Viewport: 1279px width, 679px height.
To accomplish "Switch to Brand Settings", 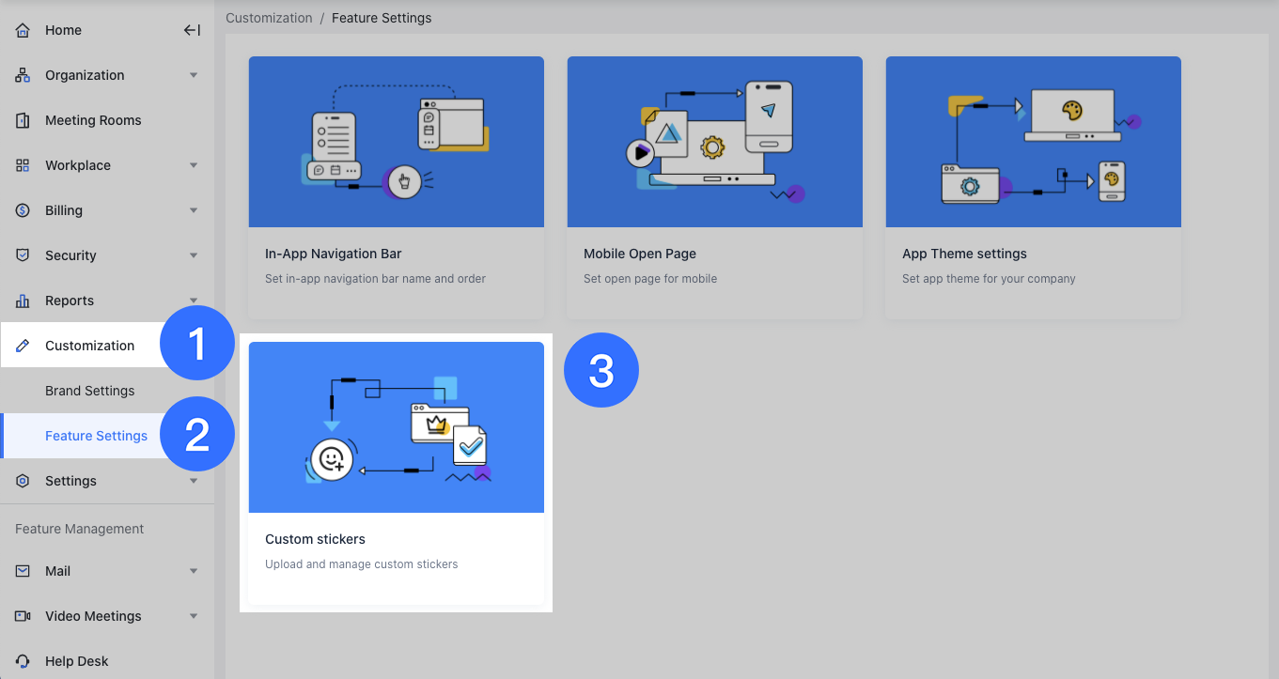I will tap(90, 391).
